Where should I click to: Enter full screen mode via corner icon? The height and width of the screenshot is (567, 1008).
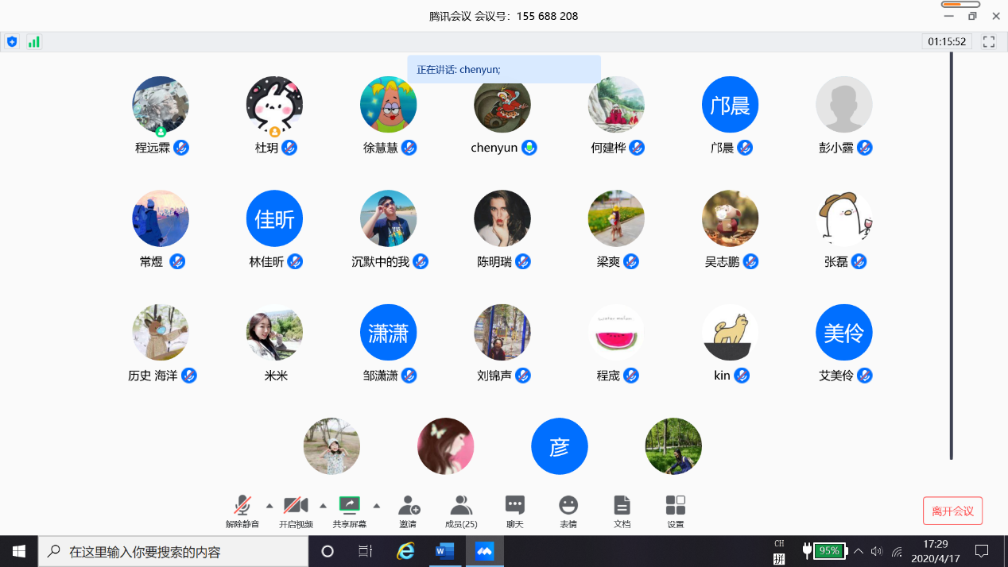(x=989, y=42)
